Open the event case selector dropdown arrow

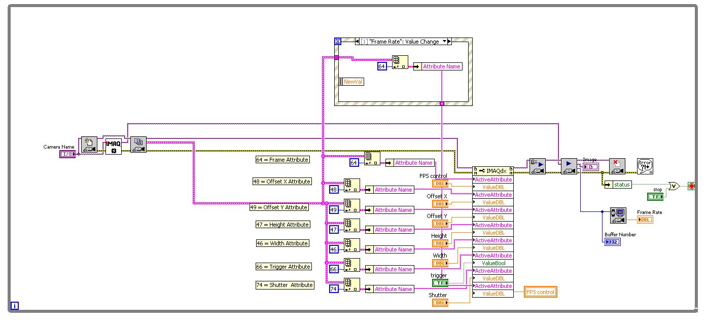point(444,42)
